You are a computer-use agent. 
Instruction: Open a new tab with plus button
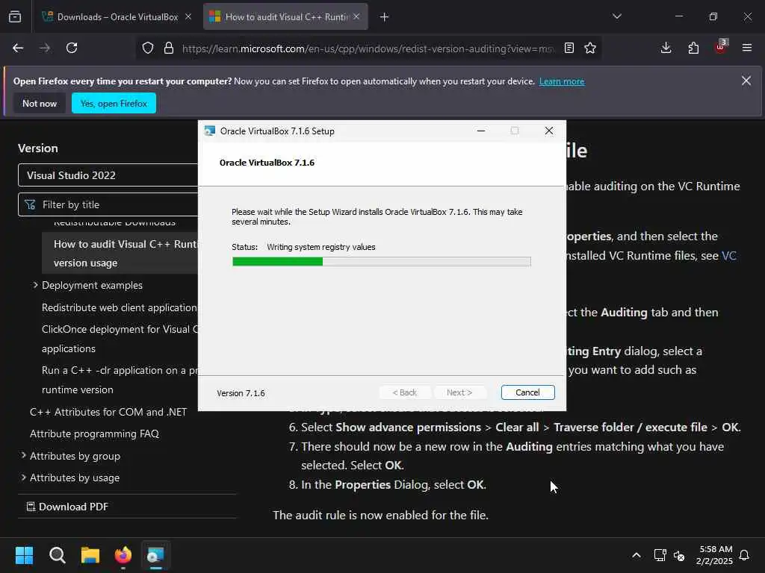[385, 17]
